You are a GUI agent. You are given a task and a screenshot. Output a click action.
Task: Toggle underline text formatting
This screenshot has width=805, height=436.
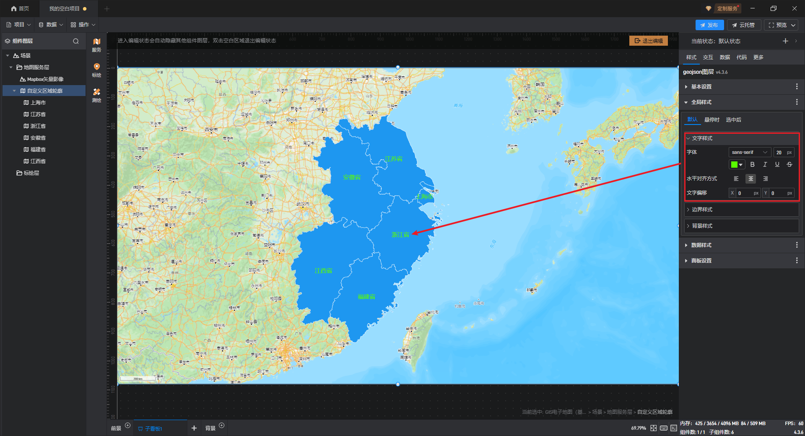click(777, 165)
